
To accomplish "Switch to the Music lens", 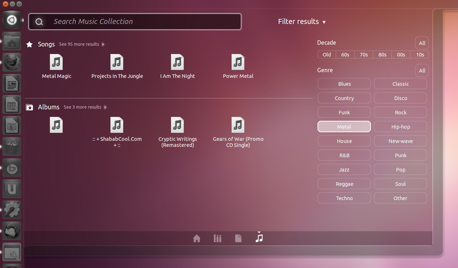I will pos(259,238).
